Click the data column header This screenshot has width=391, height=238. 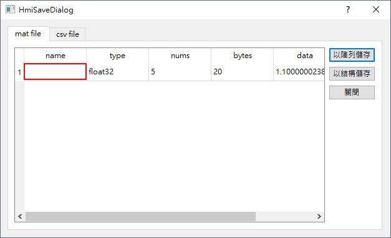tap(299, 56)
